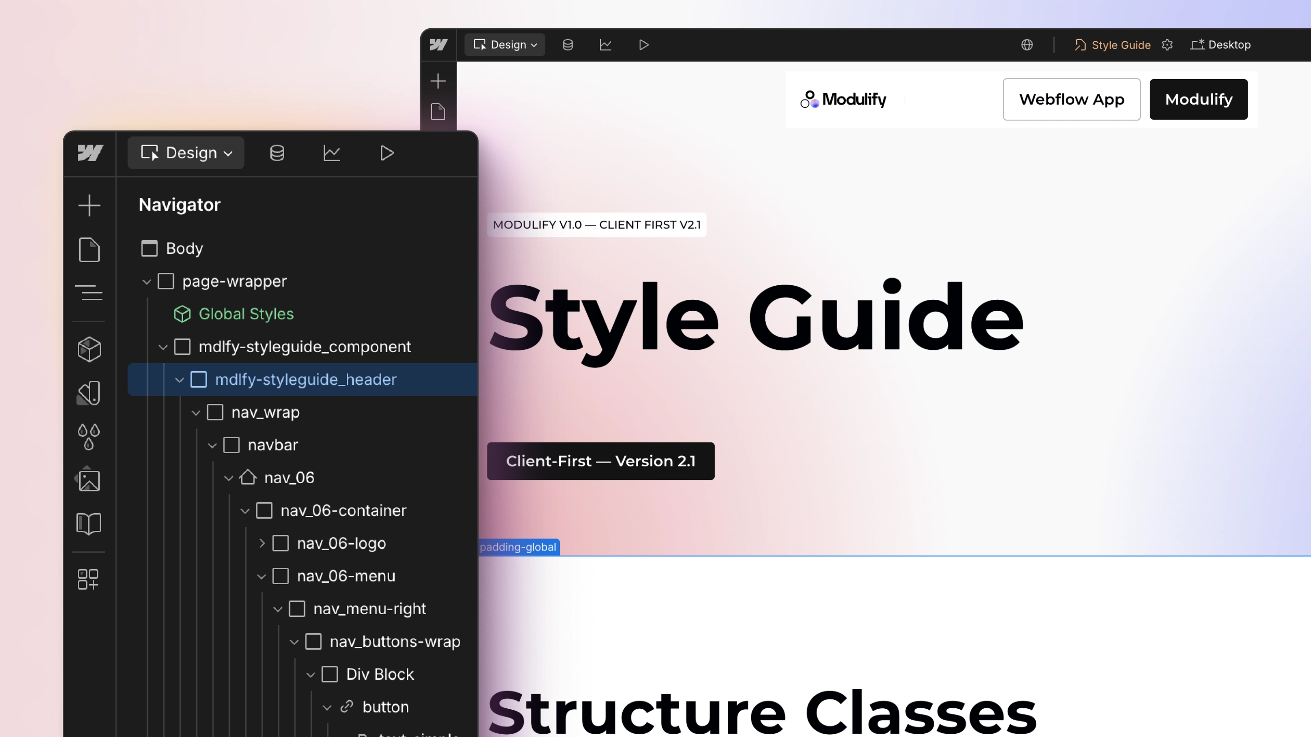Collapse the button link chevron

[x=327, y=707]
